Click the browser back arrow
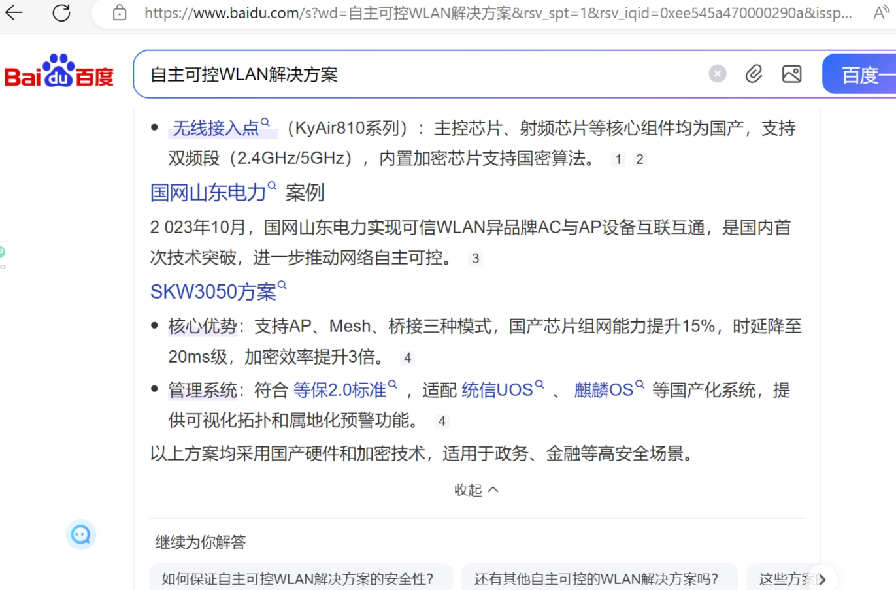The height and width of the screenshot is (590, 896). pyautogui.click(x=14, y=12)
